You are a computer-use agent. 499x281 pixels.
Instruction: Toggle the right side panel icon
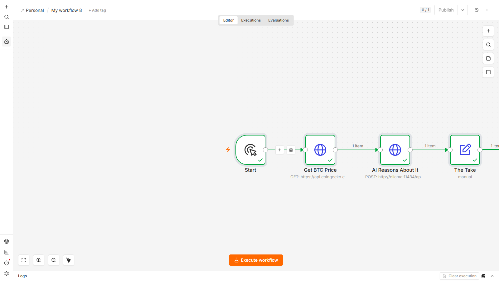tap(488, 72)
